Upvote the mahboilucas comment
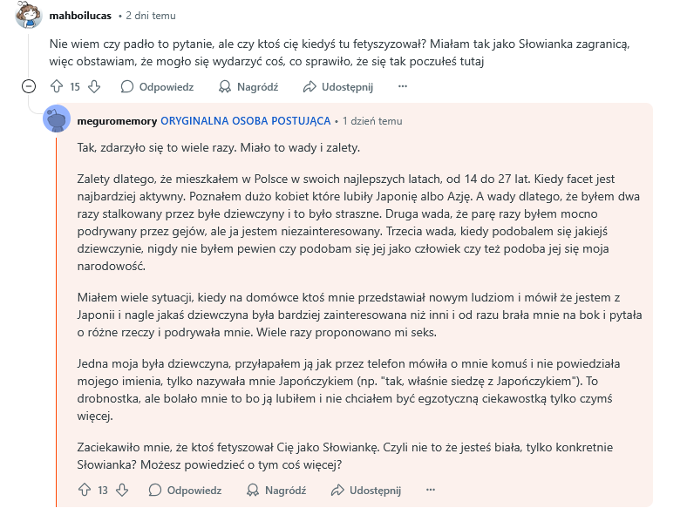The image size is (687, 508). pos(57,86)
